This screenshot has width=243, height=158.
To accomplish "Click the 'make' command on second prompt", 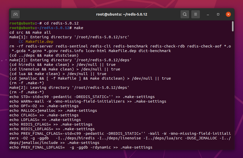I will (x=79, y=28).
